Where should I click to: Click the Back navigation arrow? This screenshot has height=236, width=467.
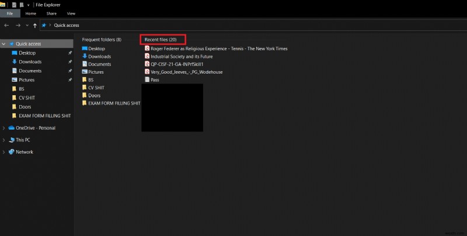pyautogui.click(x=6, y=25)
